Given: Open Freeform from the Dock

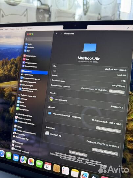Looking at the screenshot, I should pos(84,175).
